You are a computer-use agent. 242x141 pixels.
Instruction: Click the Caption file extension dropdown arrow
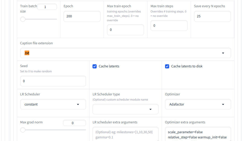click(223, 53)
